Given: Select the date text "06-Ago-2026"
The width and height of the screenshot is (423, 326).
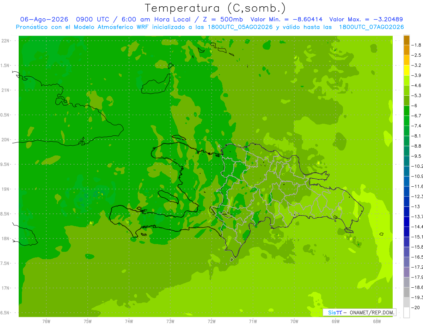Looking at the screenshot, I should (x=44, y=19).
